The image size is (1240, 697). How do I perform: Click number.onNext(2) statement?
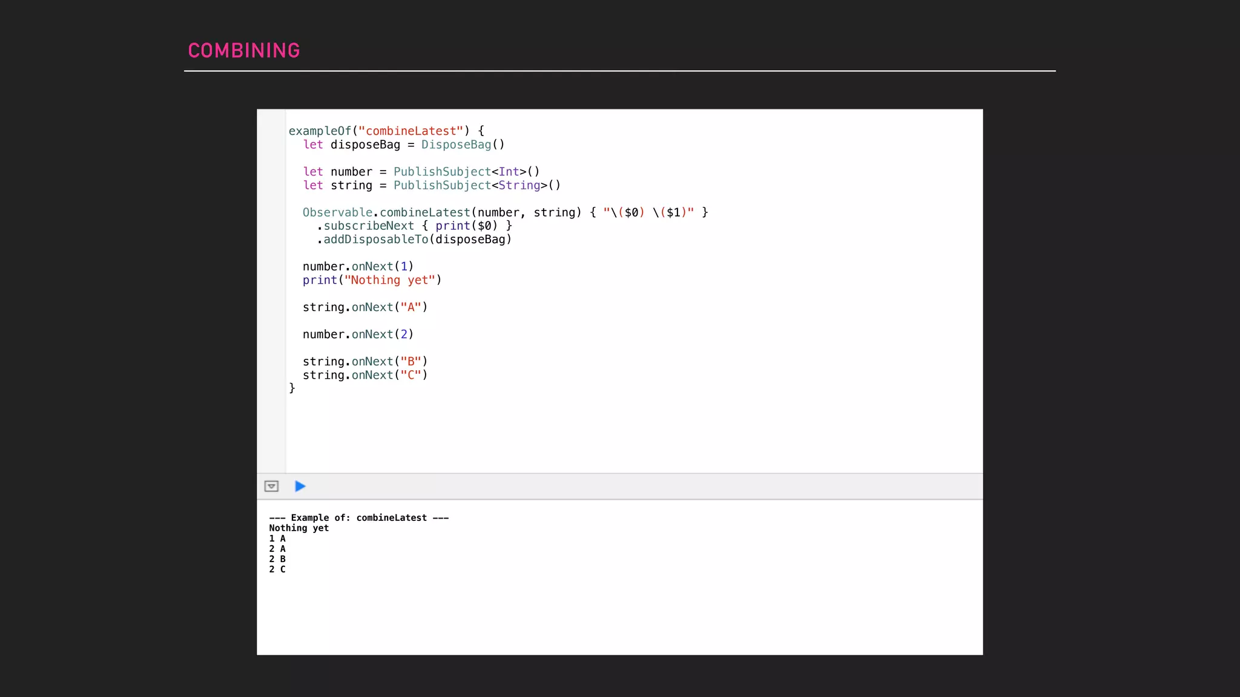coord(358,335)
